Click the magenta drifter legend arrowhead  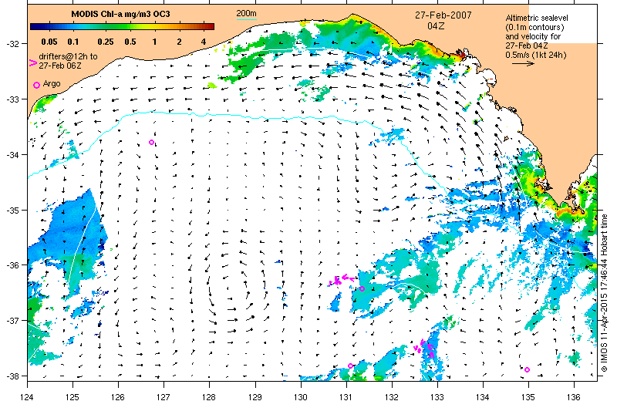click(33, 63)
